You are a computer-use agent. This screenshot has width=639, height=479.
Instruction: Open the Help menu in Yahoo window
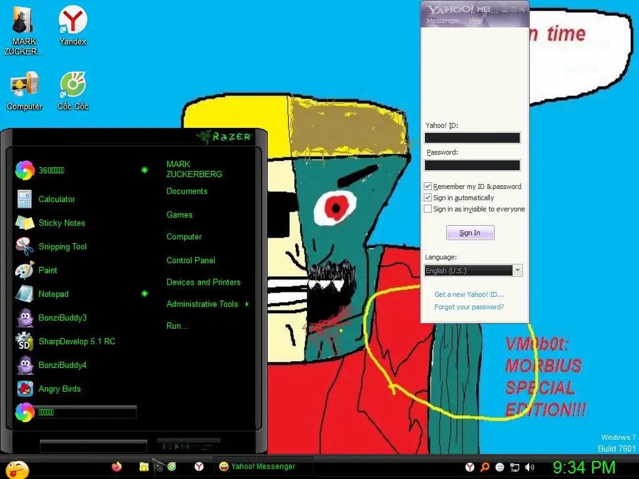(476, 21)
